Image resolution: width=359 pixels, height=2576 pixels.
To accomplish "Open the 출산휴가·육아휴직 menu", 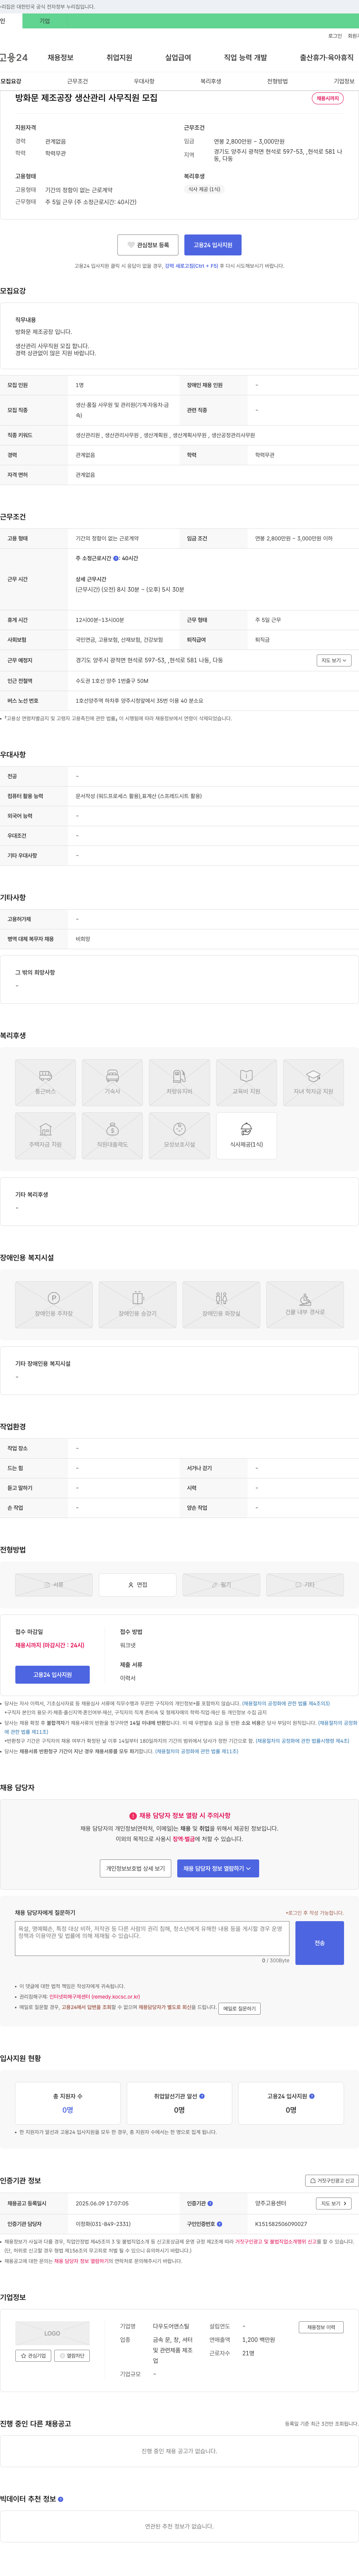I will pyautogui.click(x=326, y=58).
